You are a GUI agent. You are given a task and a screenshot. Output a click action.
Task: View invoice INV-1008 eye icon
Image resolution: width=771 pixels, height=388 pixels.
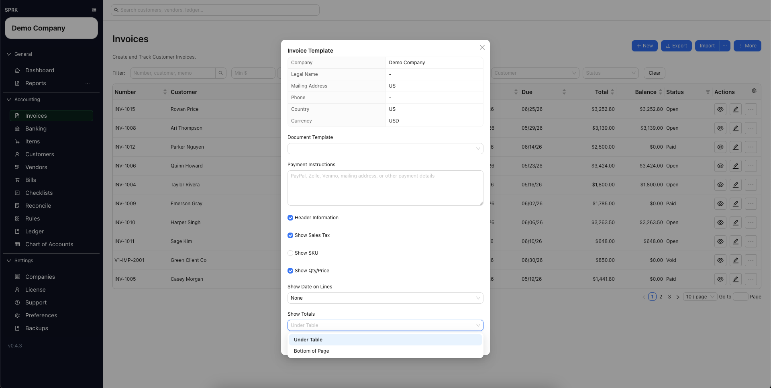pos(720,128)
